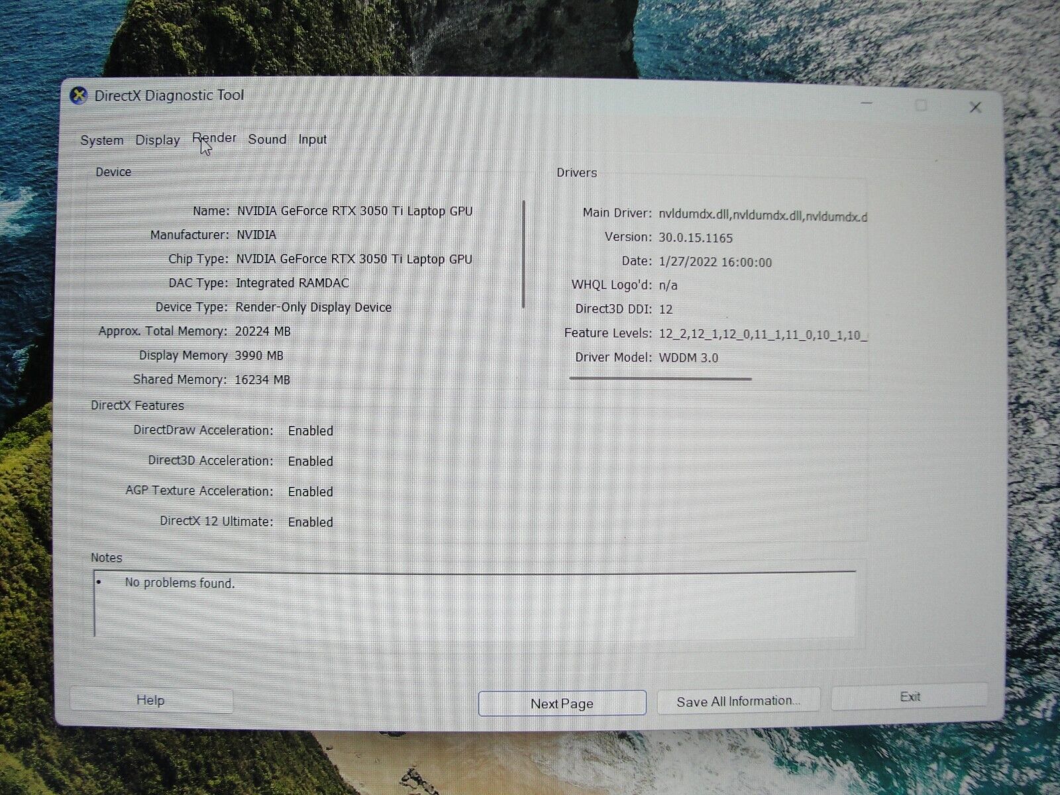Click the Feature Levels value list
This screenshot has height=795, width=1060.
point(763,335)
